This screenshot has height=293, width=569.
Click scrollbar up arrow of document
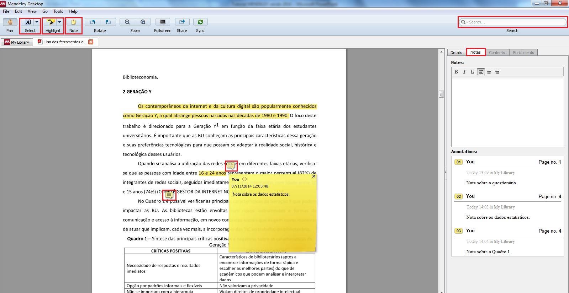tap(441, 52)
